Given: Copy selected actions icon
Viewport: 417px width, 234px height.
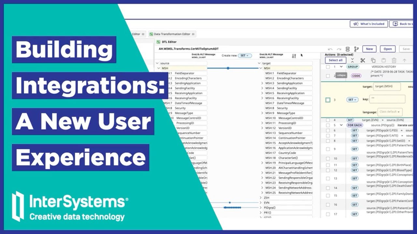Looking at the screenshot, I should pyautogui.click(x=373, y=60).
